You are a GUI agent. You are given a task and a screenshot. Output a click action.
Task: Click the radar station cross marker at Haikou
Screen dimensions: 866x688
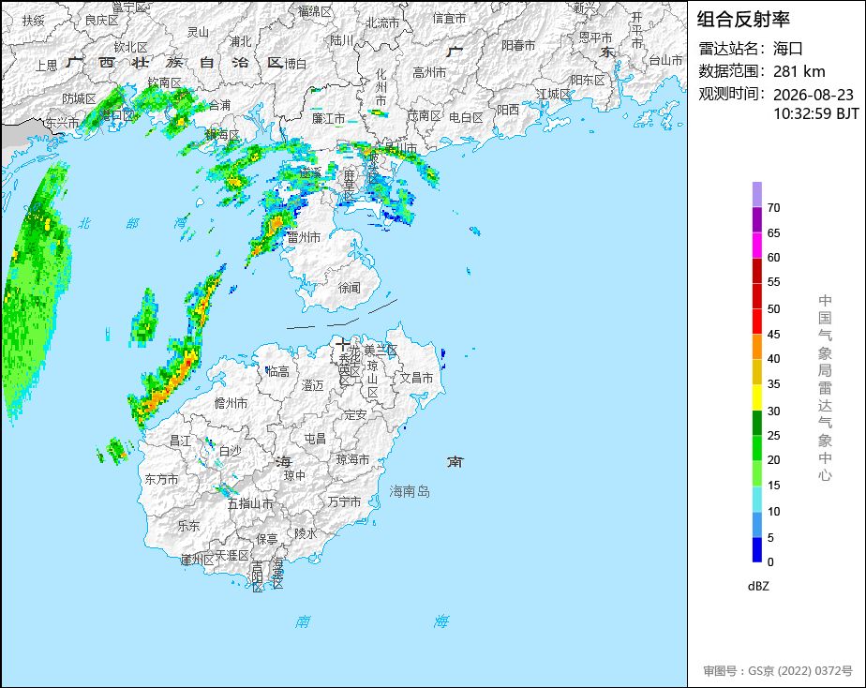click(342, 345)
